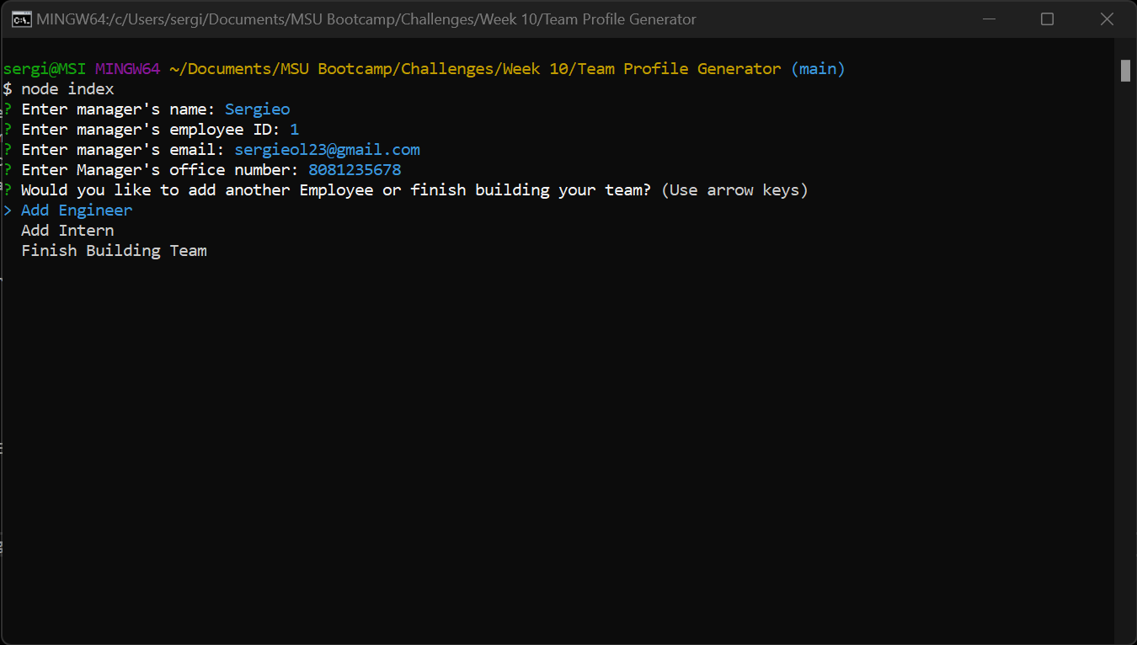1137x645 pixels.
Task: Choose the Finish Building Team option
Action: click(x=114, y=250)
